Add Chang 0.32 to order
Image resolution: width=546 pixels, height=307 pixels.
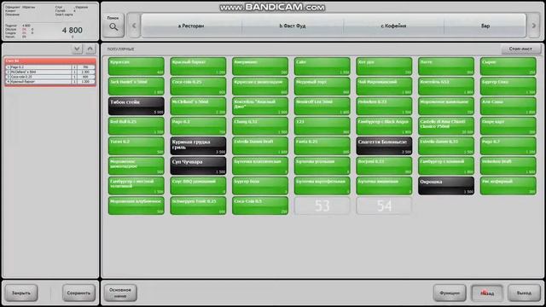[x=260, y=126]
